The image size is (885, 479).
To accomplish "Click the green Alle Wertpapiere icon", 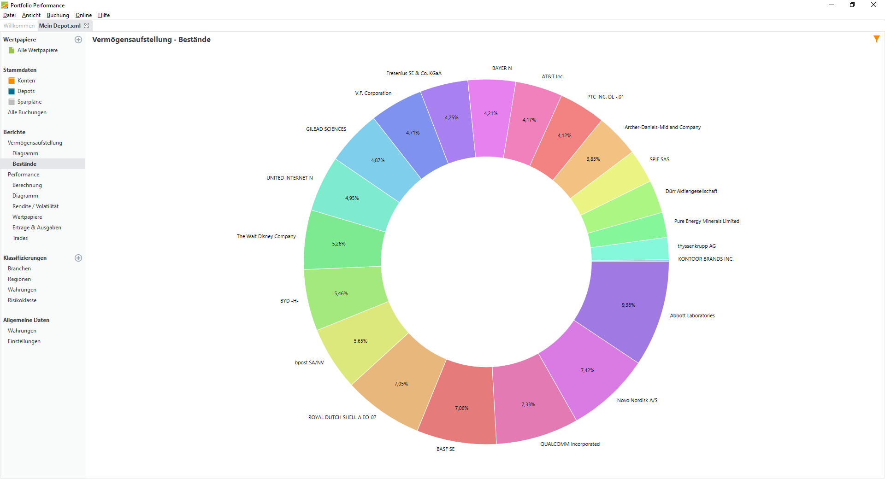I will [12, 50].
